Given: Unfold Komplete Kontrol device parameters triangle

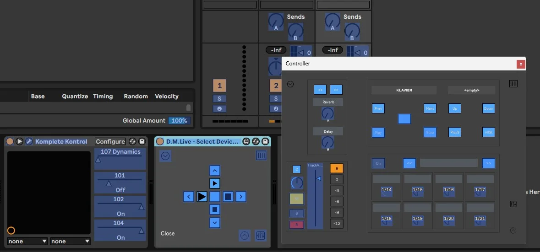Looking at the screenshot, I should (x=19, y=141).
